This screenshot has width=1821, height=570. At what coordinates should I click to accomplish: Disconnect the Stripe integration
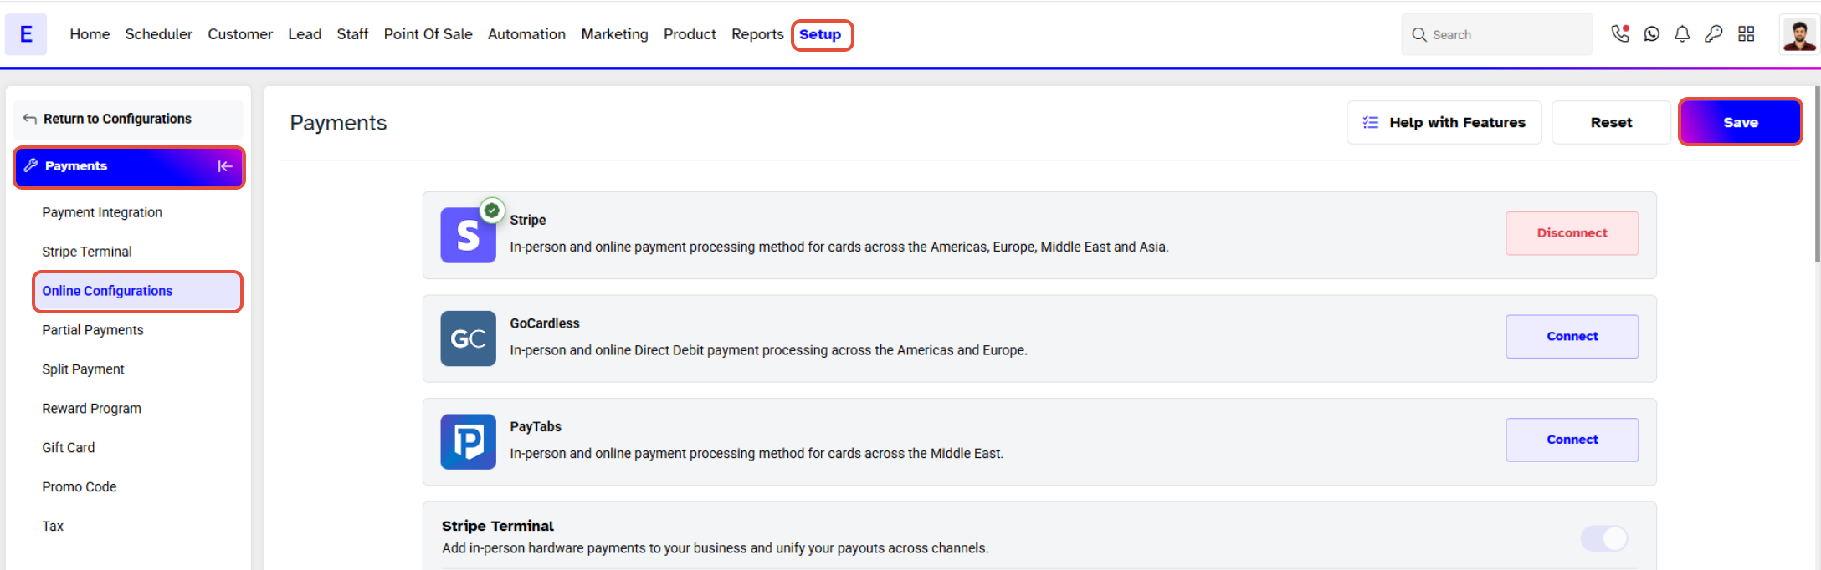coord(1572,233)
